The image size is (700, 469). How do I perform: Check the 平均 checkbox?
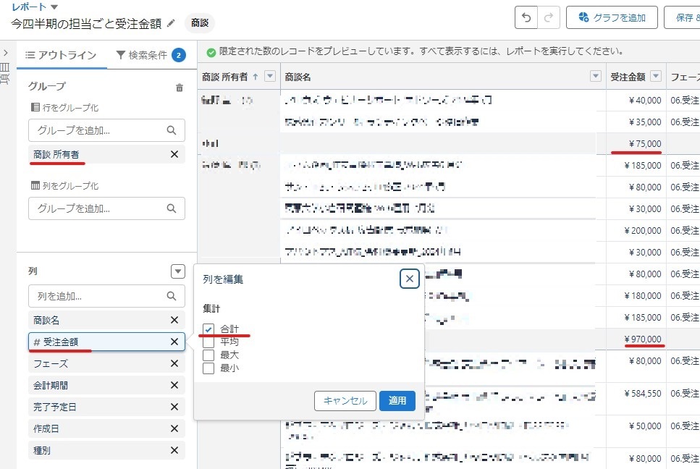tap(208, 342)
